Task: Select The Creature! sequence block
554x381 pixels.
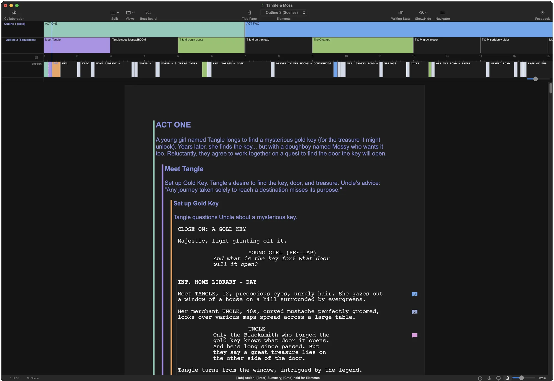Action: (362, 45)
